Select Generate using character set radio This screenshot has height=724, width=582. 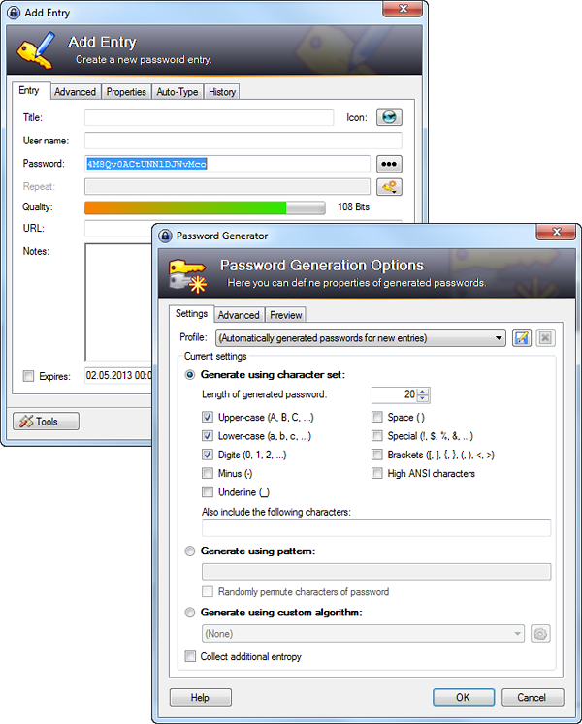pyautogui.click(x=190, y=375)
